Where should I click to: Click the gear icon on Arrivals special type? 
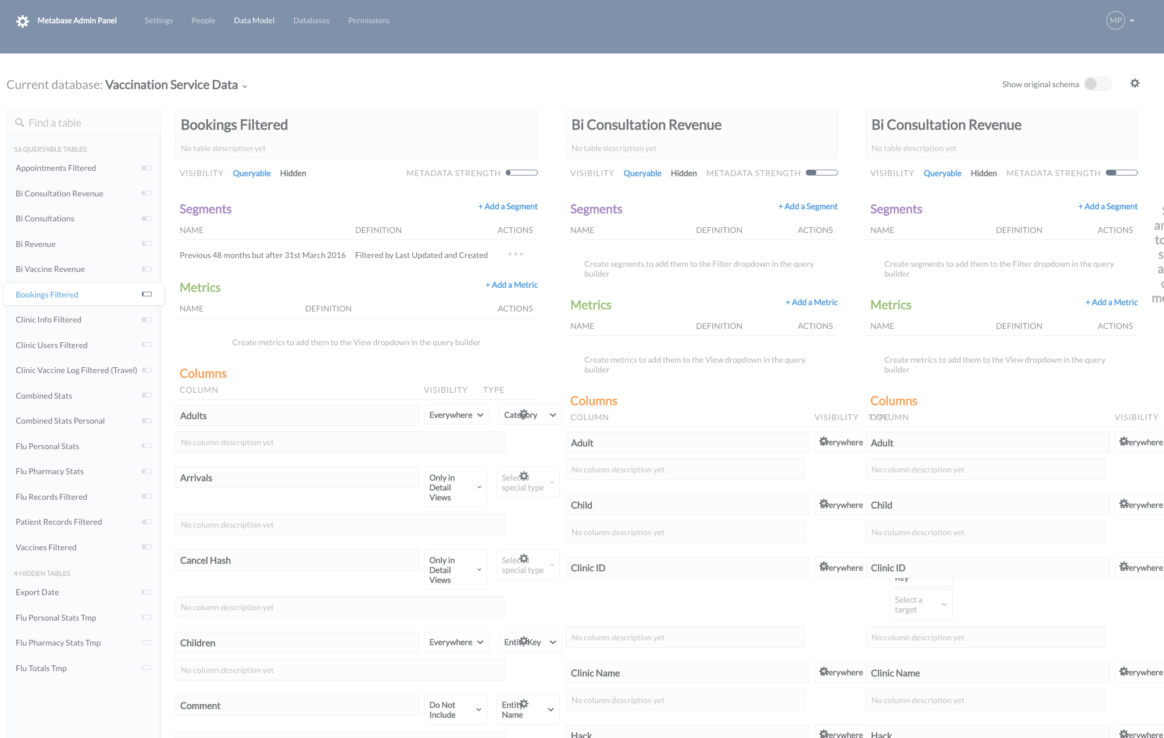[x=523, y=475]
